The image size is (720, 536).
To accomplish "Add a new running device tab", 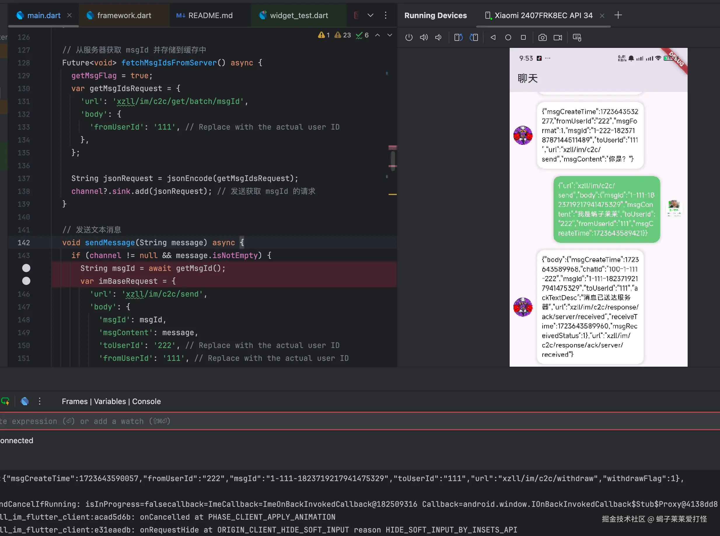I will coord(618,15).
